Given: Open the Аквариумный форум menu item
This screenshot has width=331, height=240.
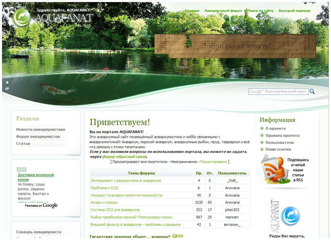Looking at the screenshot, I should tap(224, 11).
